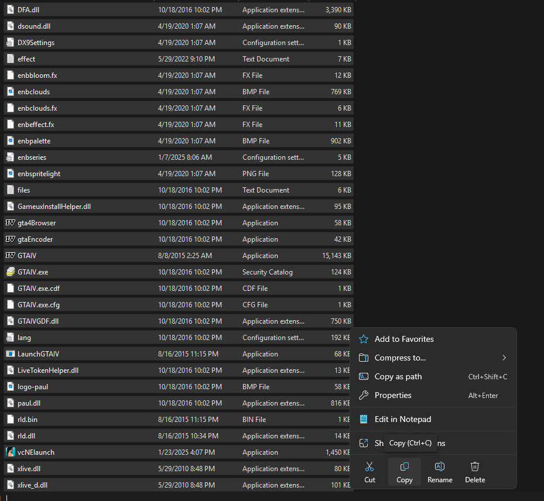Open the Compress to menu entry
This screenshot has width=544, height=501.
tap(433, 358)
